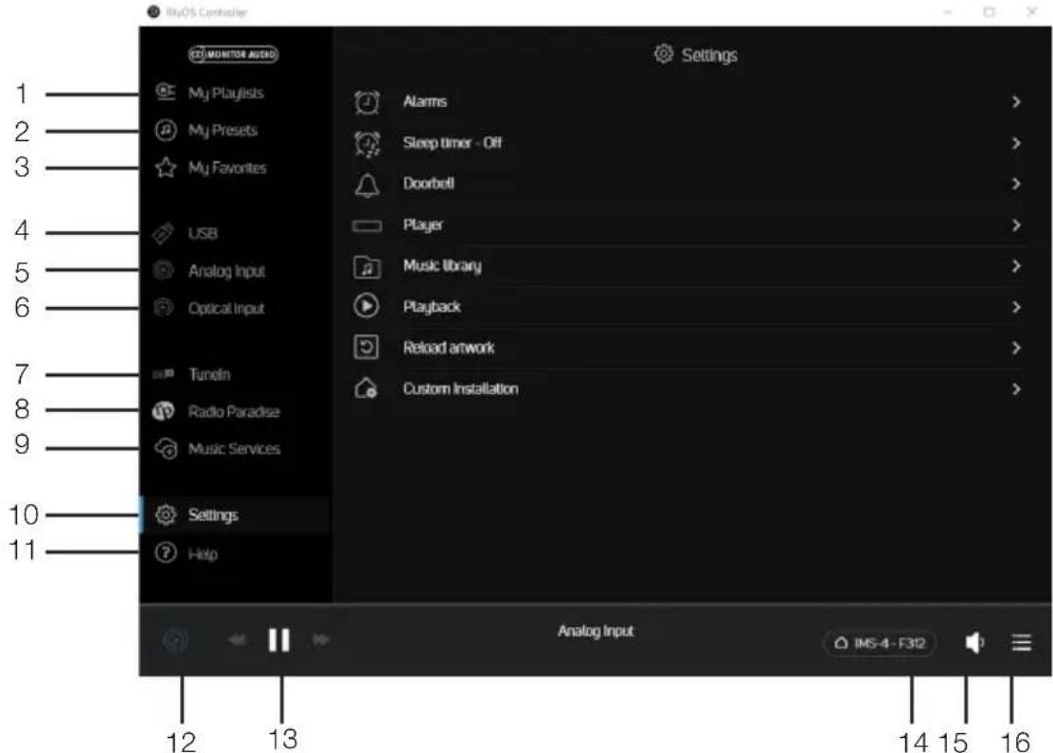
Task: Expand the Reload artwork chevron
Action: click(x=1016, y=348)
